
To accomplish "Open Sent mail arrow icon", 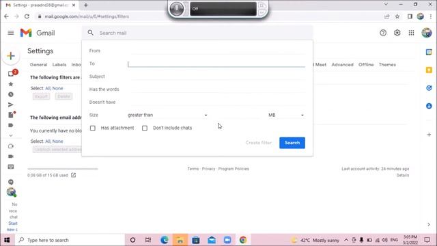I will pyautogui.click(x=11, y=105).
